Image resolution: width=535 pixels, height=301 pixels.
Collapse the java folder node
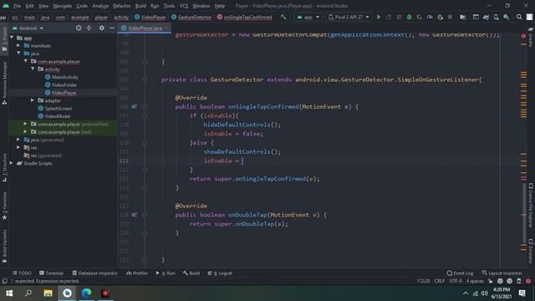click(x=18, y=54)
